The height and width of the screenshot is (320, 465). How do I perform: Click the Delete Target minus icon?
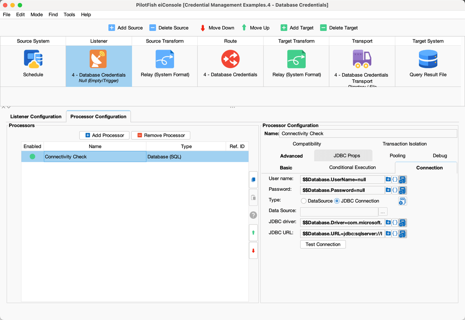323,28
